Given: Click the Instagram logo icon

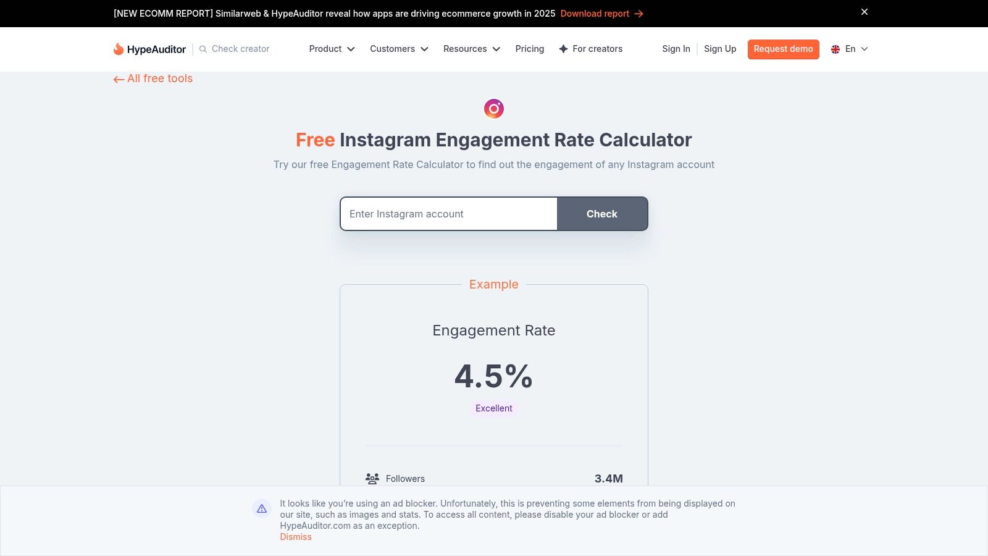Looking at the screenshot, I should click(x=494, y=109).
